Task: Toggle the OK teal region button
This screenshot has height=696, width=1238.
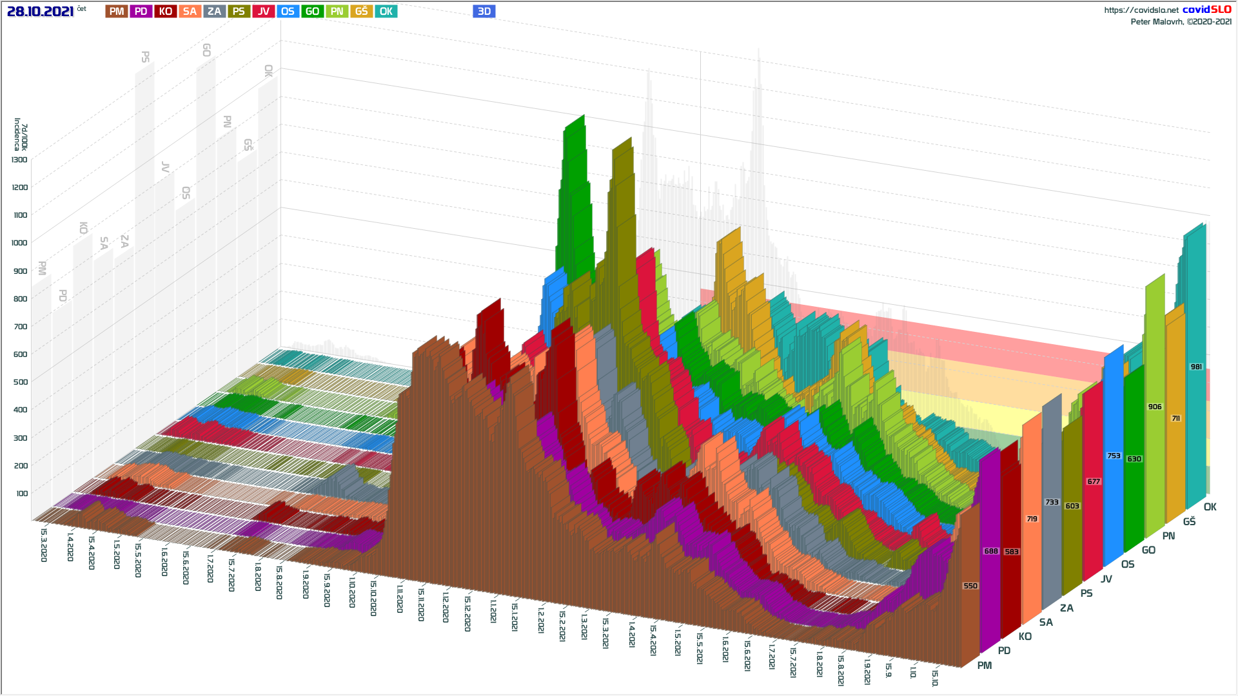Action: point(386,12)
